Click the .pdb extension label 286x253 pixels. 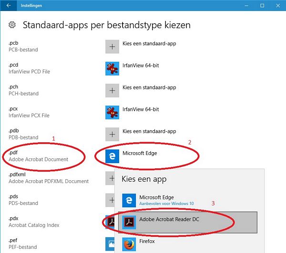point(14,131)
